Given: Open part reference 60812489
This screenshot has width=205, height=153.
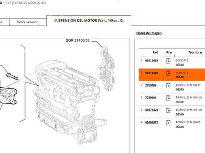Looking at the screenshot, I should click(x=152, y=60).
